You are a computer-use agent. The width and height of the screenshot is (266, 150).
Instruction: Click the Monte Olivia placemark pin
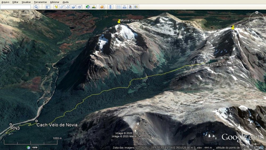coord(119,21)
